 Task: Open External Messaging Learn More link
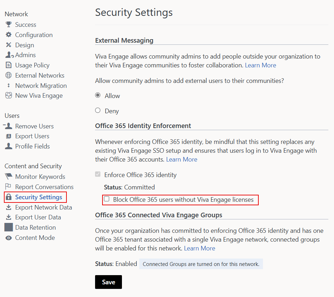[x=260, y=65]
